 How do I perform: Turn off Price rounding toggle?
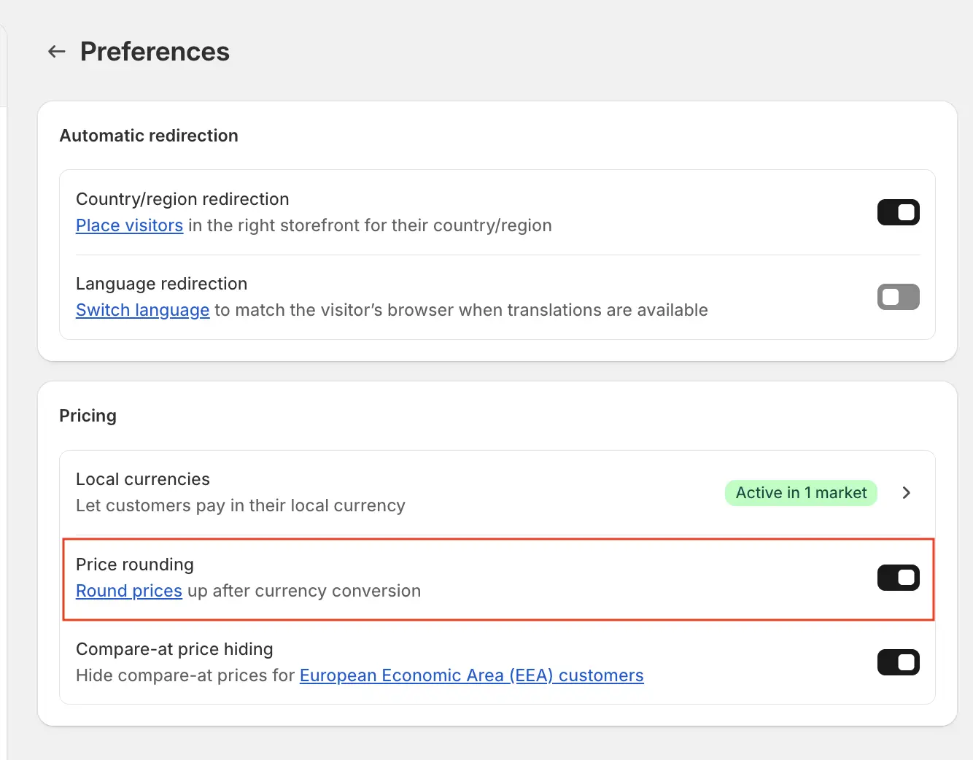click(898, 578)
